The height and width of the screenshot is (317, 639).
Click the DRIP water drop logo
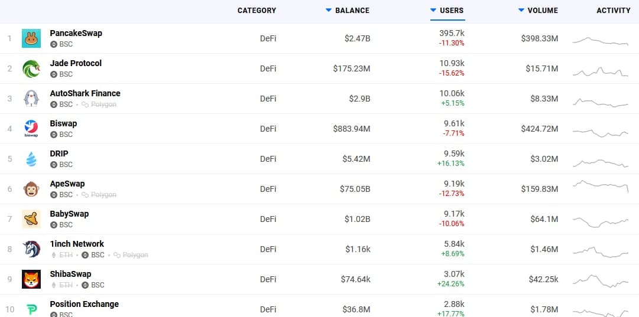click(31, 159)
